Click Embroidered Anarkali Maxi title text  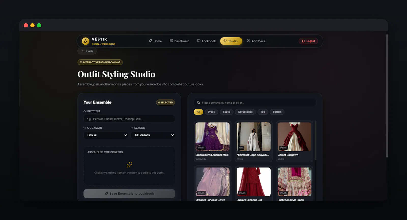212,155
